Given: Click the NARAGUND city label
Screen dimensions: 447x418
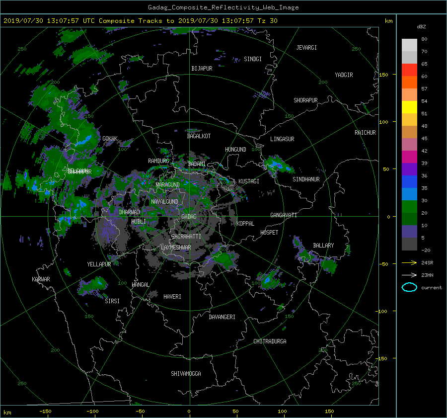Looking at the screenshot, I should pos(168,185).
